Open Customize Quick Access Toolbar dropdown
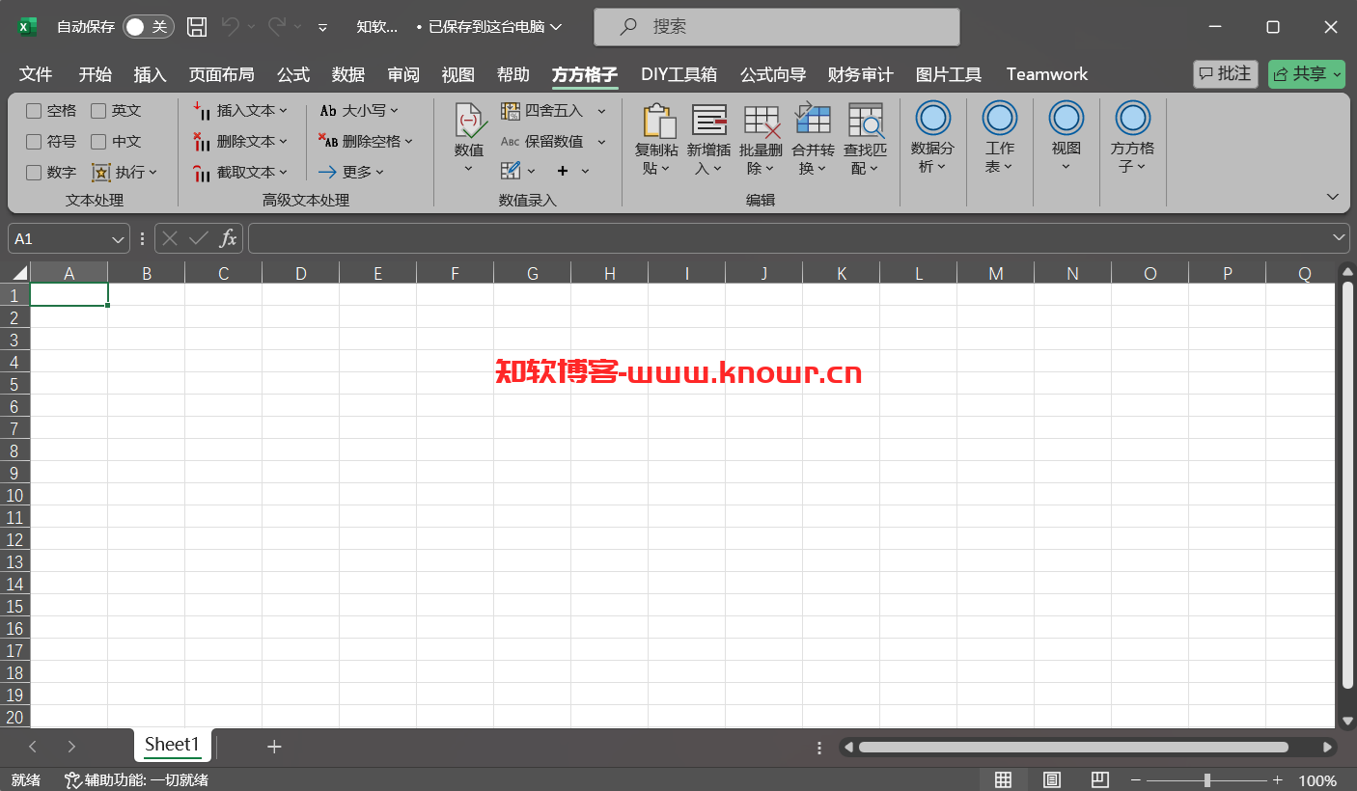The width and height of the screenshot is (1357, 791). tap(322, 27)
